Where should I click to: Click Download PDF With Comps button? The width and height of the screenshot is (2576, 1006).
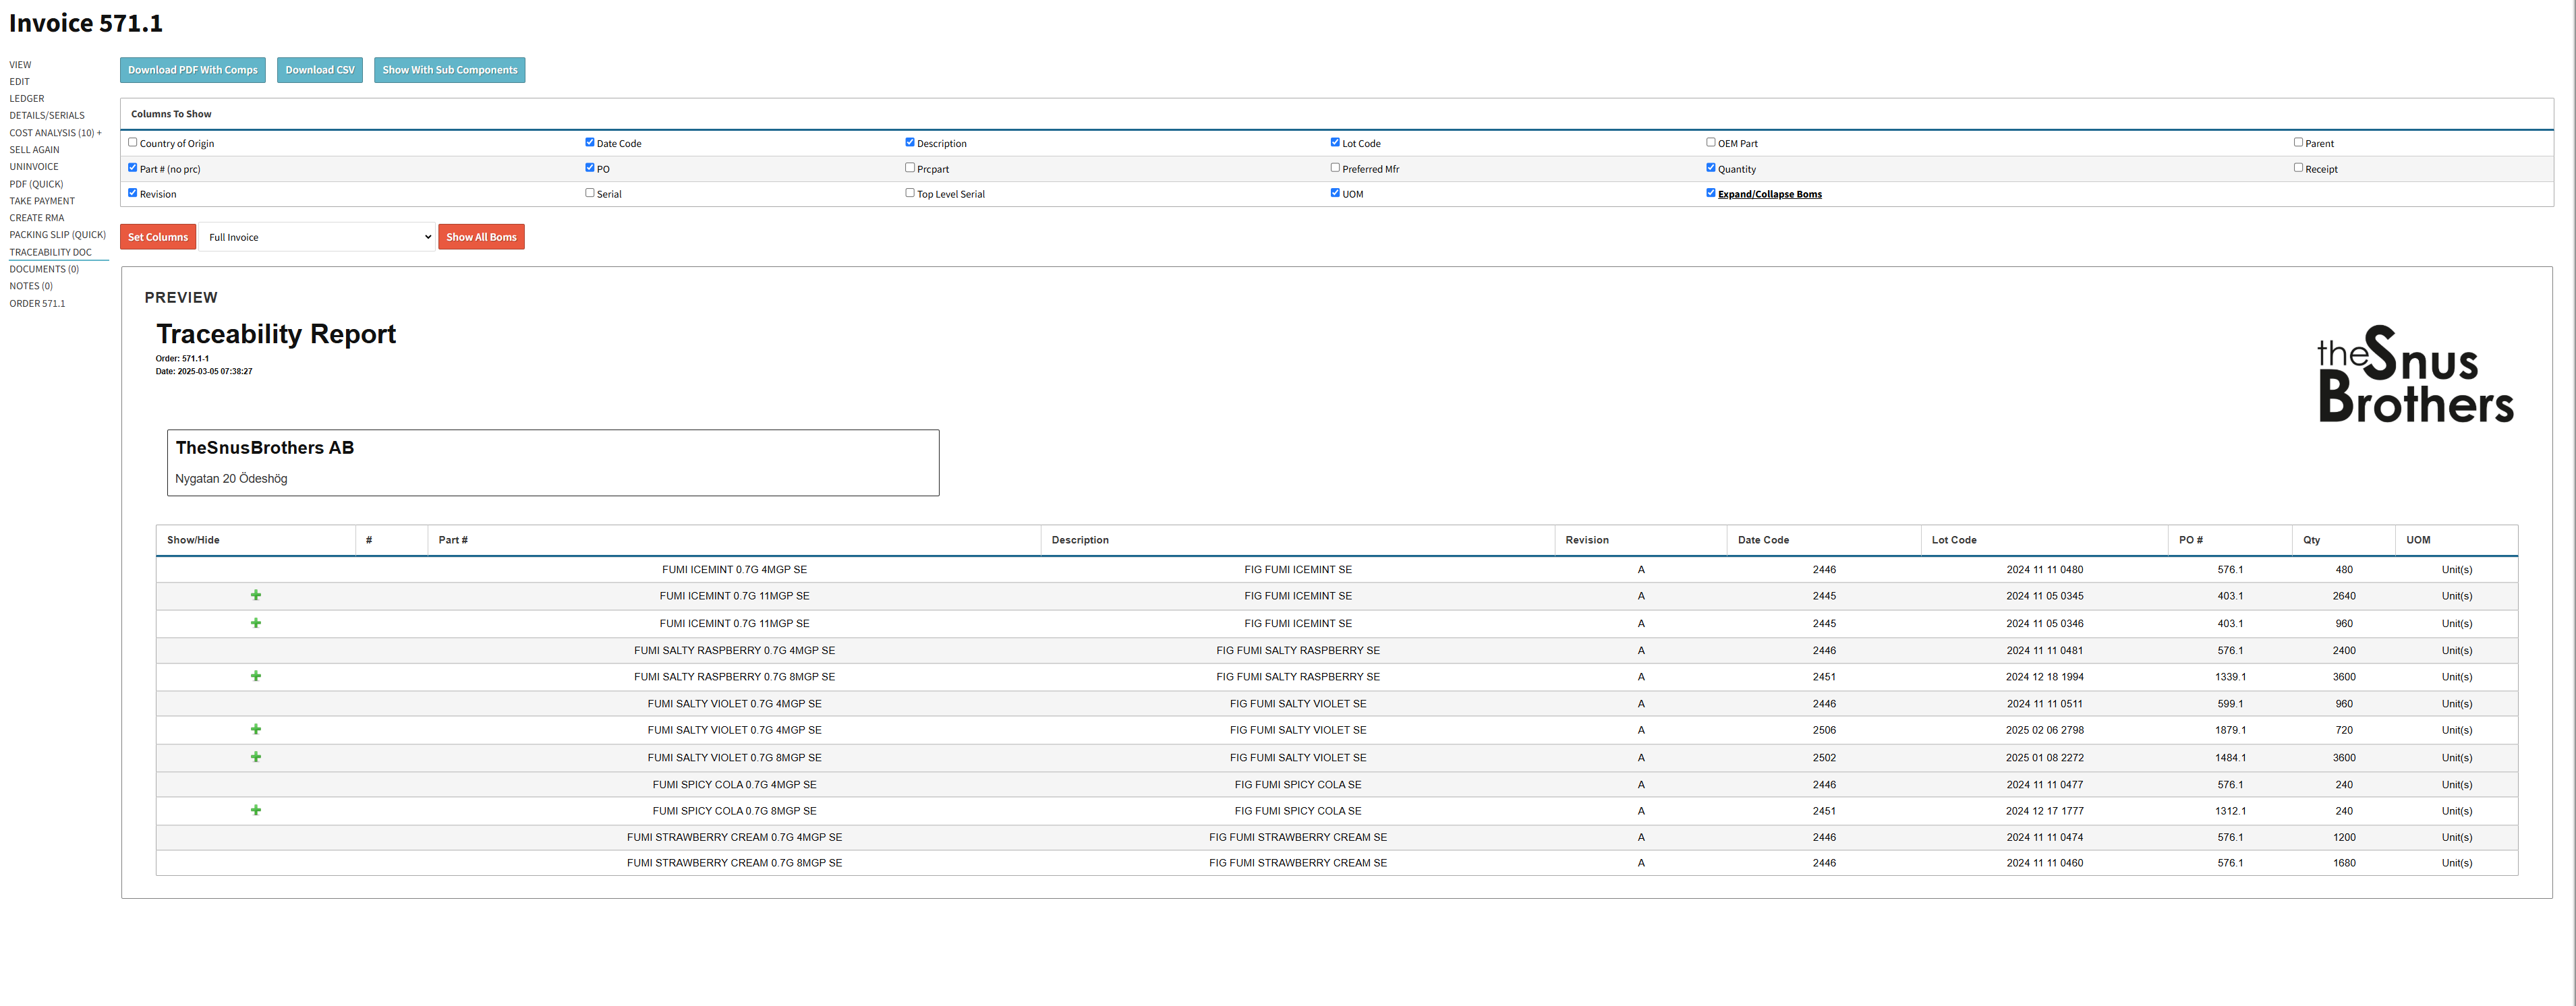[193, 70]
